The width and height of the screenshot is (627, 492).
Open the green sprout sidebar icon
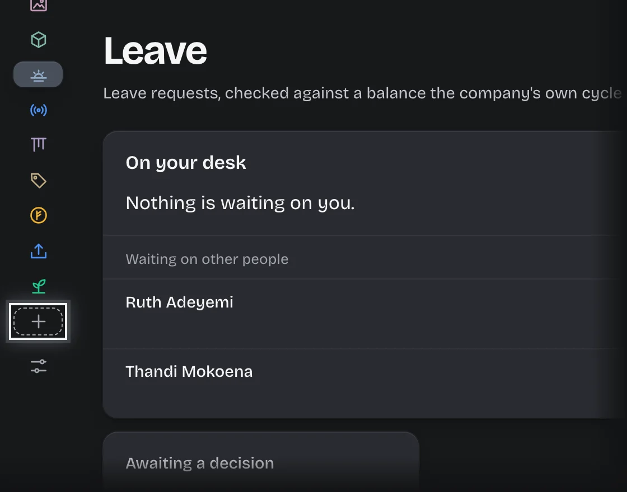(39, 286)
